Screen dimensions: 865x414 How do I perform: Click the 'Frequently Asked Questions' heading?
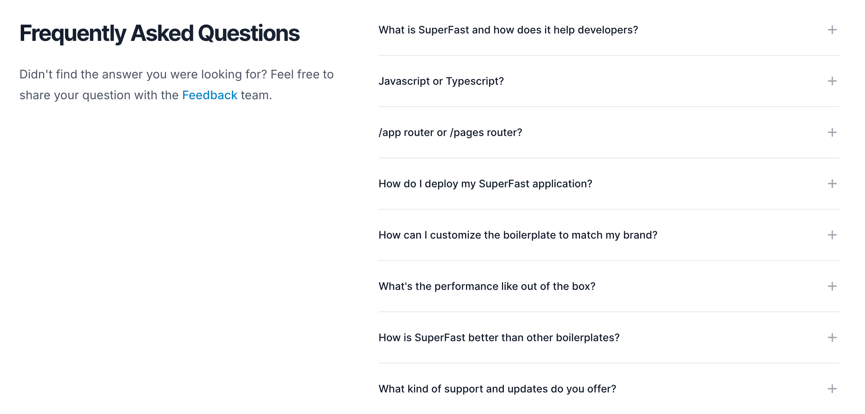tap(159, 33)
